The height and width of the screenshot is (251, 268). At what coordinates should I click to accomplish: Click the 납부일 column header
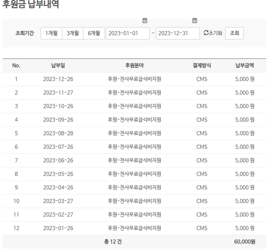pyautogui.click(x=58, y=65)
